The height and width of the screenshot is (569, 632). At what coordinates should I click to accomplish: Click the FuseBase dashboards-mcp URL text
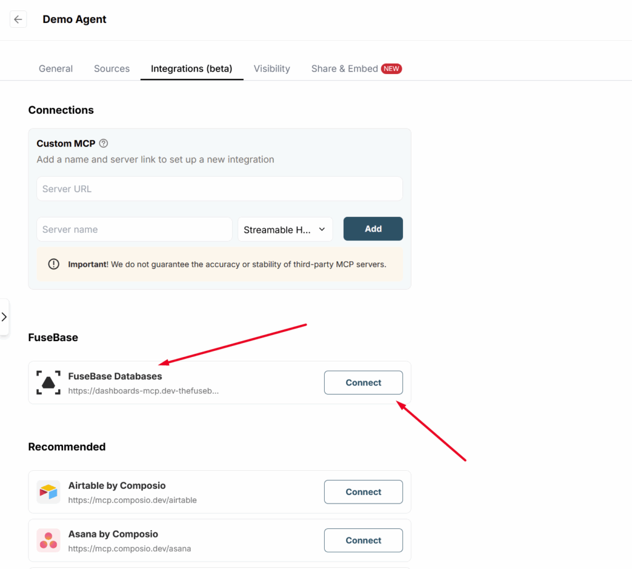click(143, 391)
